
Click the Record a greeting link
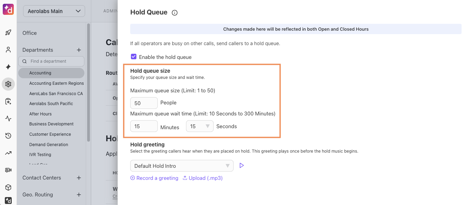pyautogui.click(x=154, y=178)
